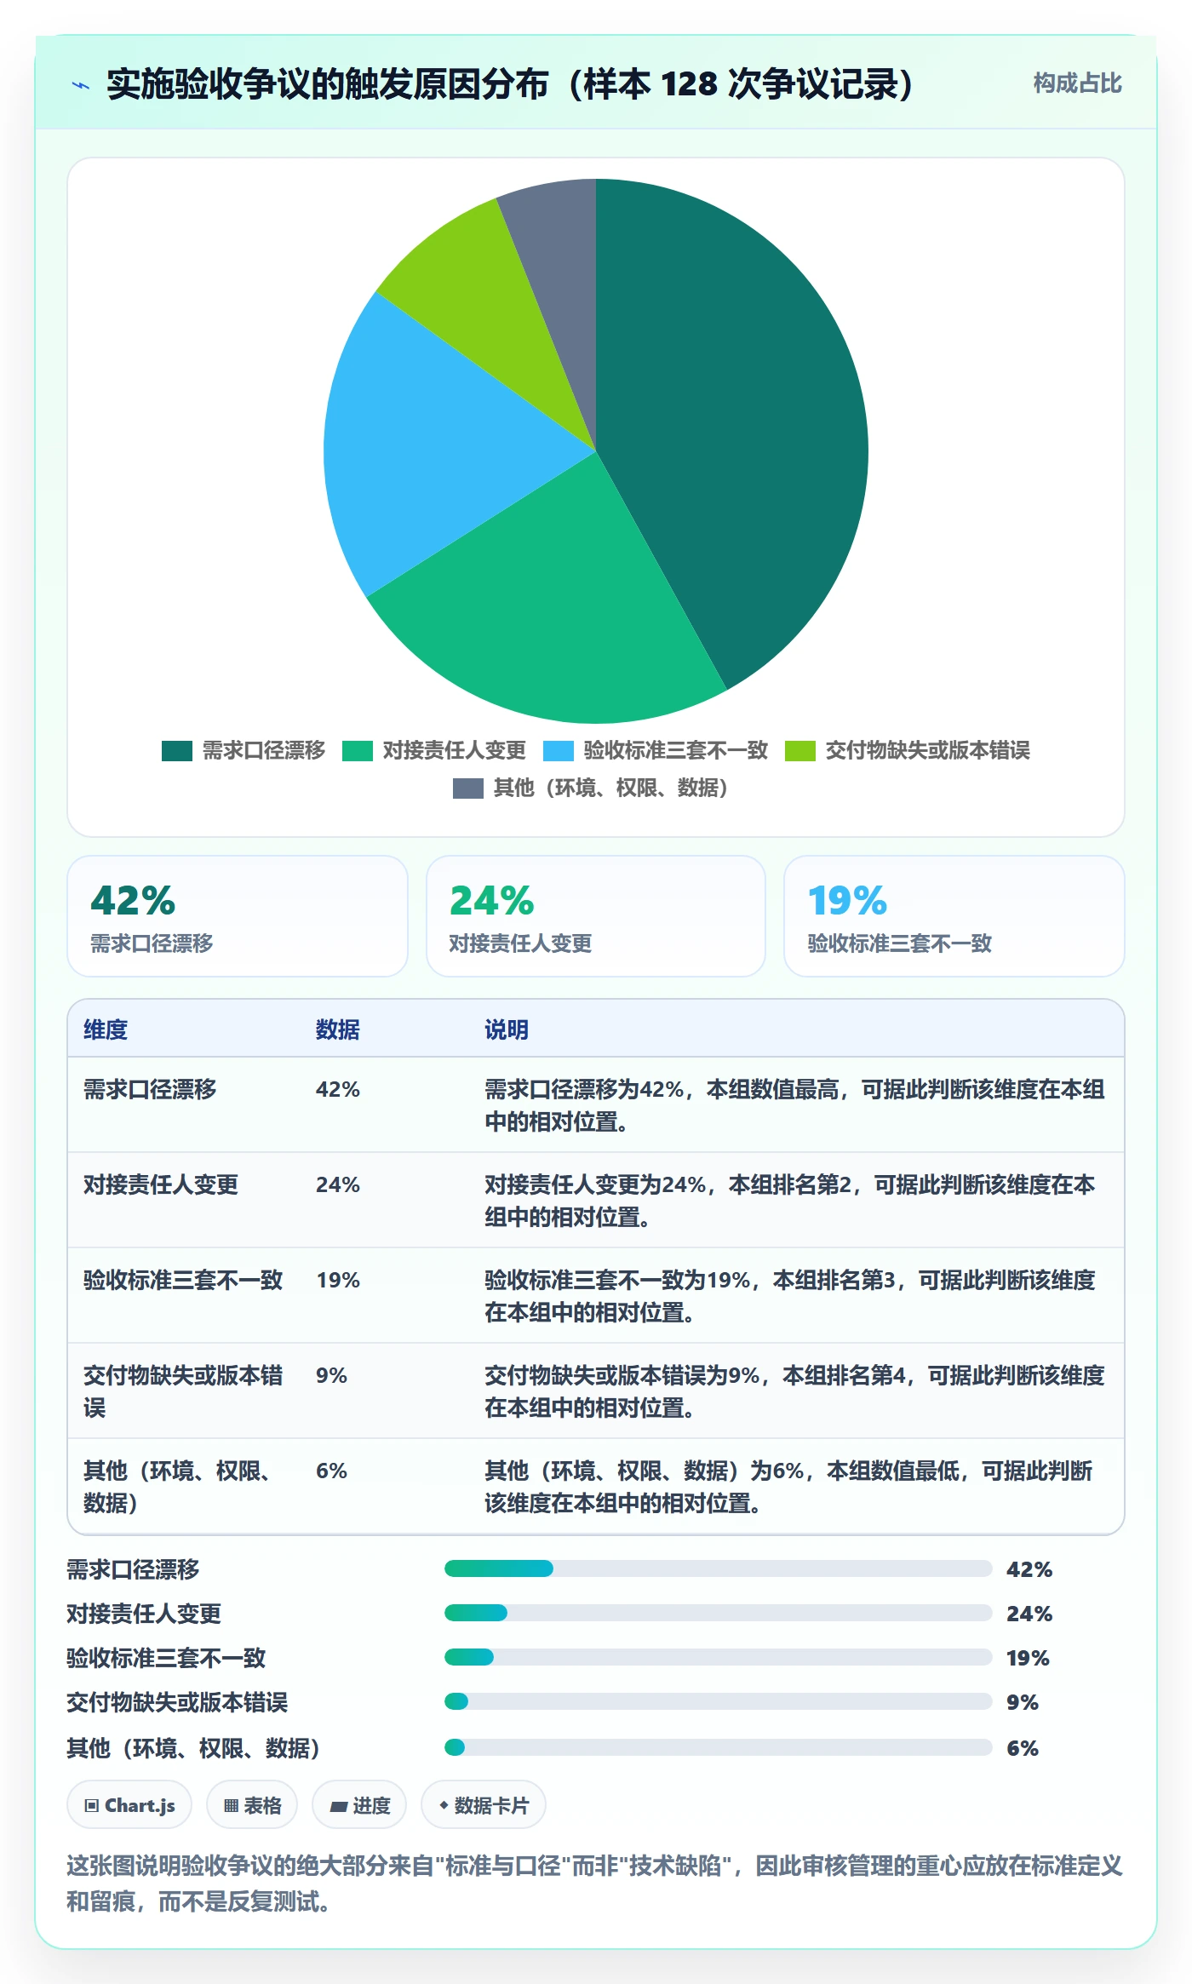Click the 对接责任人变更 progress bar
Viewport: 1192px width, 1984px height.
[718, 1613]
